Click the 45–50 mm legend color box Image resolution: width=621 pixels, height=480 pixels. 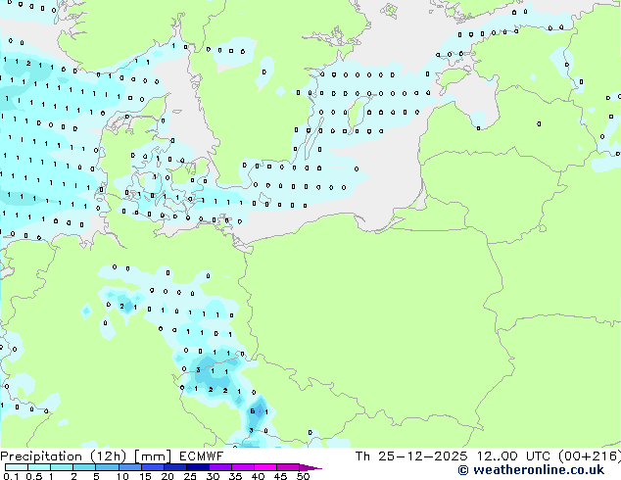tap(288, 467)
